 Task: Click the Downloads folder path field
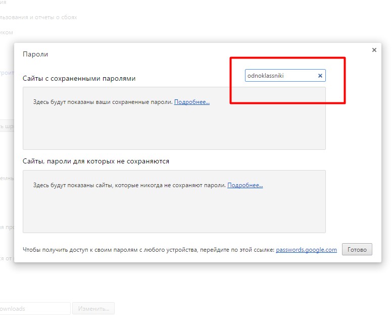point(35,309)
